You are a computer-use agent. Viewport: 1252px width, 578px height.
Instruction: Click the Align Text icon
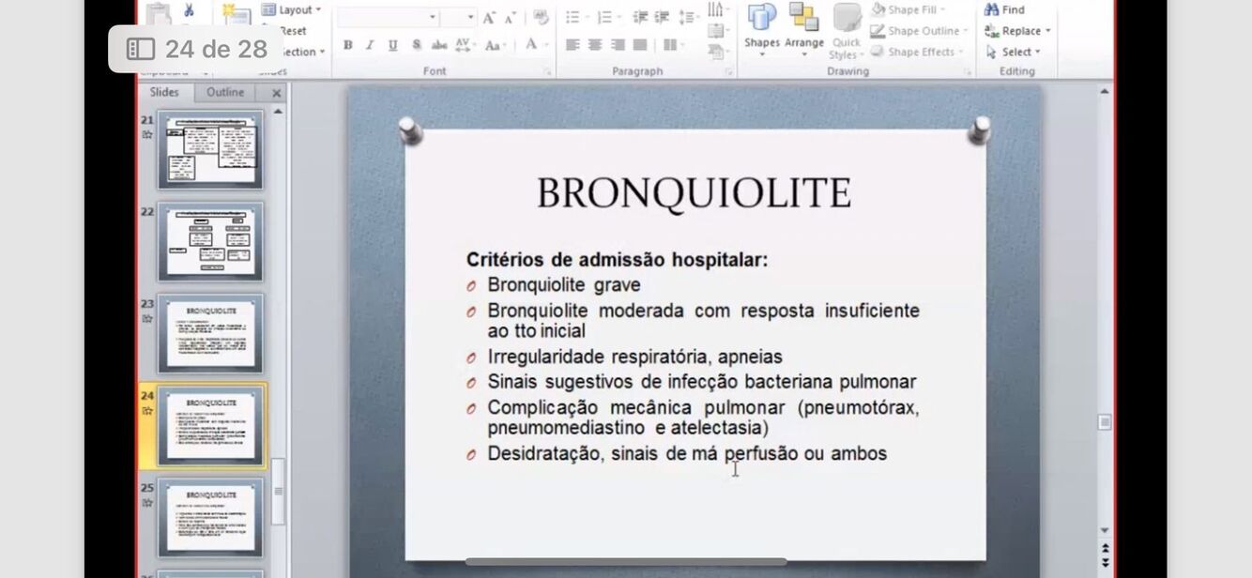[717, 31]
